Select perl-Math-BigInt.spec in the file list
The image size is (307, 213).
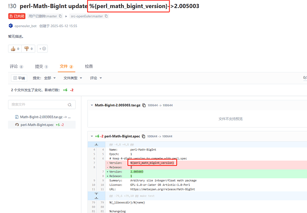click(37, 125)
